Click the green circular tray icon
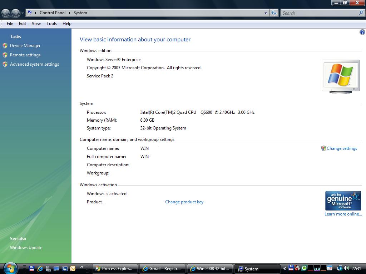This screenshot has width=366, height=274. pyautogui.click(x=304, y=268)
